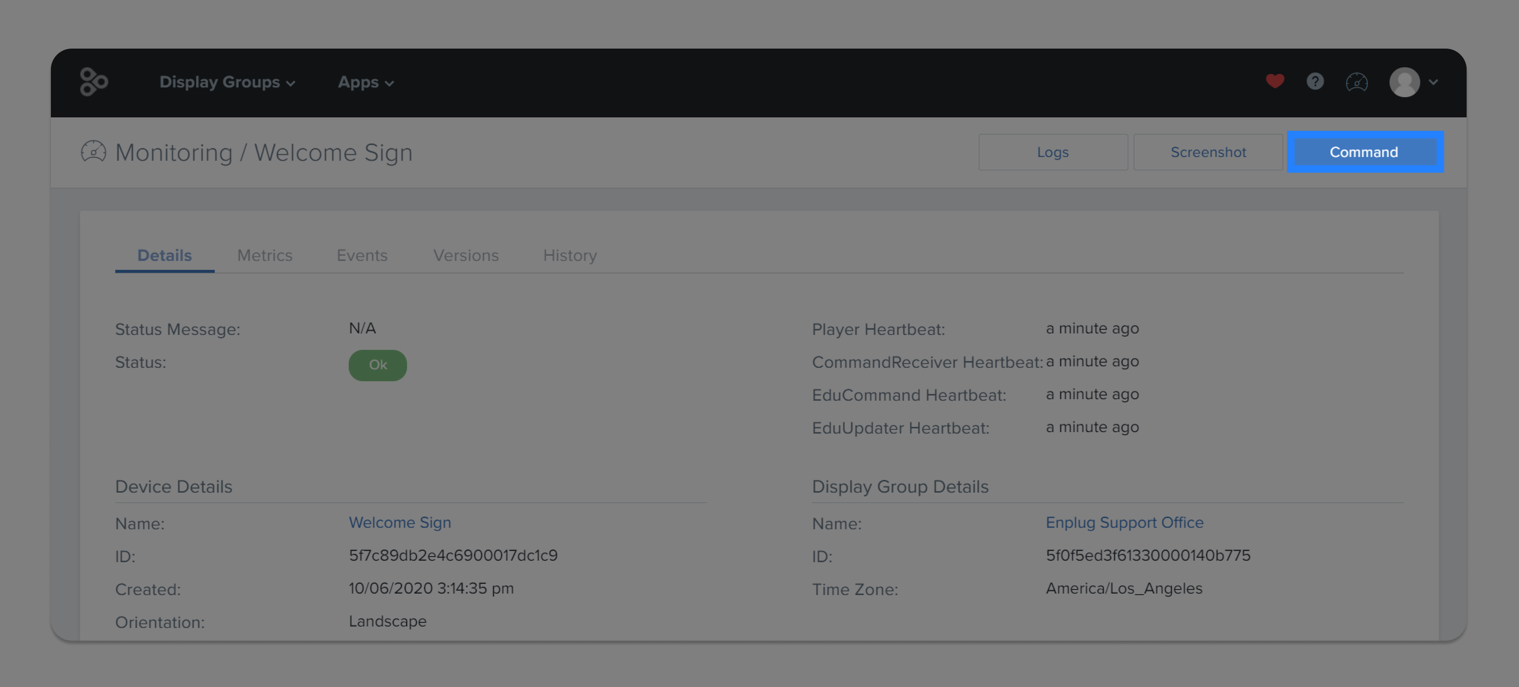Screen dimensions: 1519x687
Task: Select the Versions tab
Action: click(466, 255)
